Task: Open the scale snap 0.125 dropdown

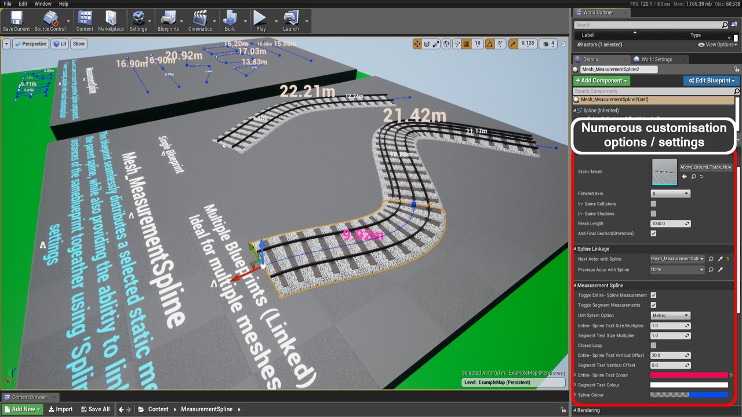Action: [x=528, y=43]
